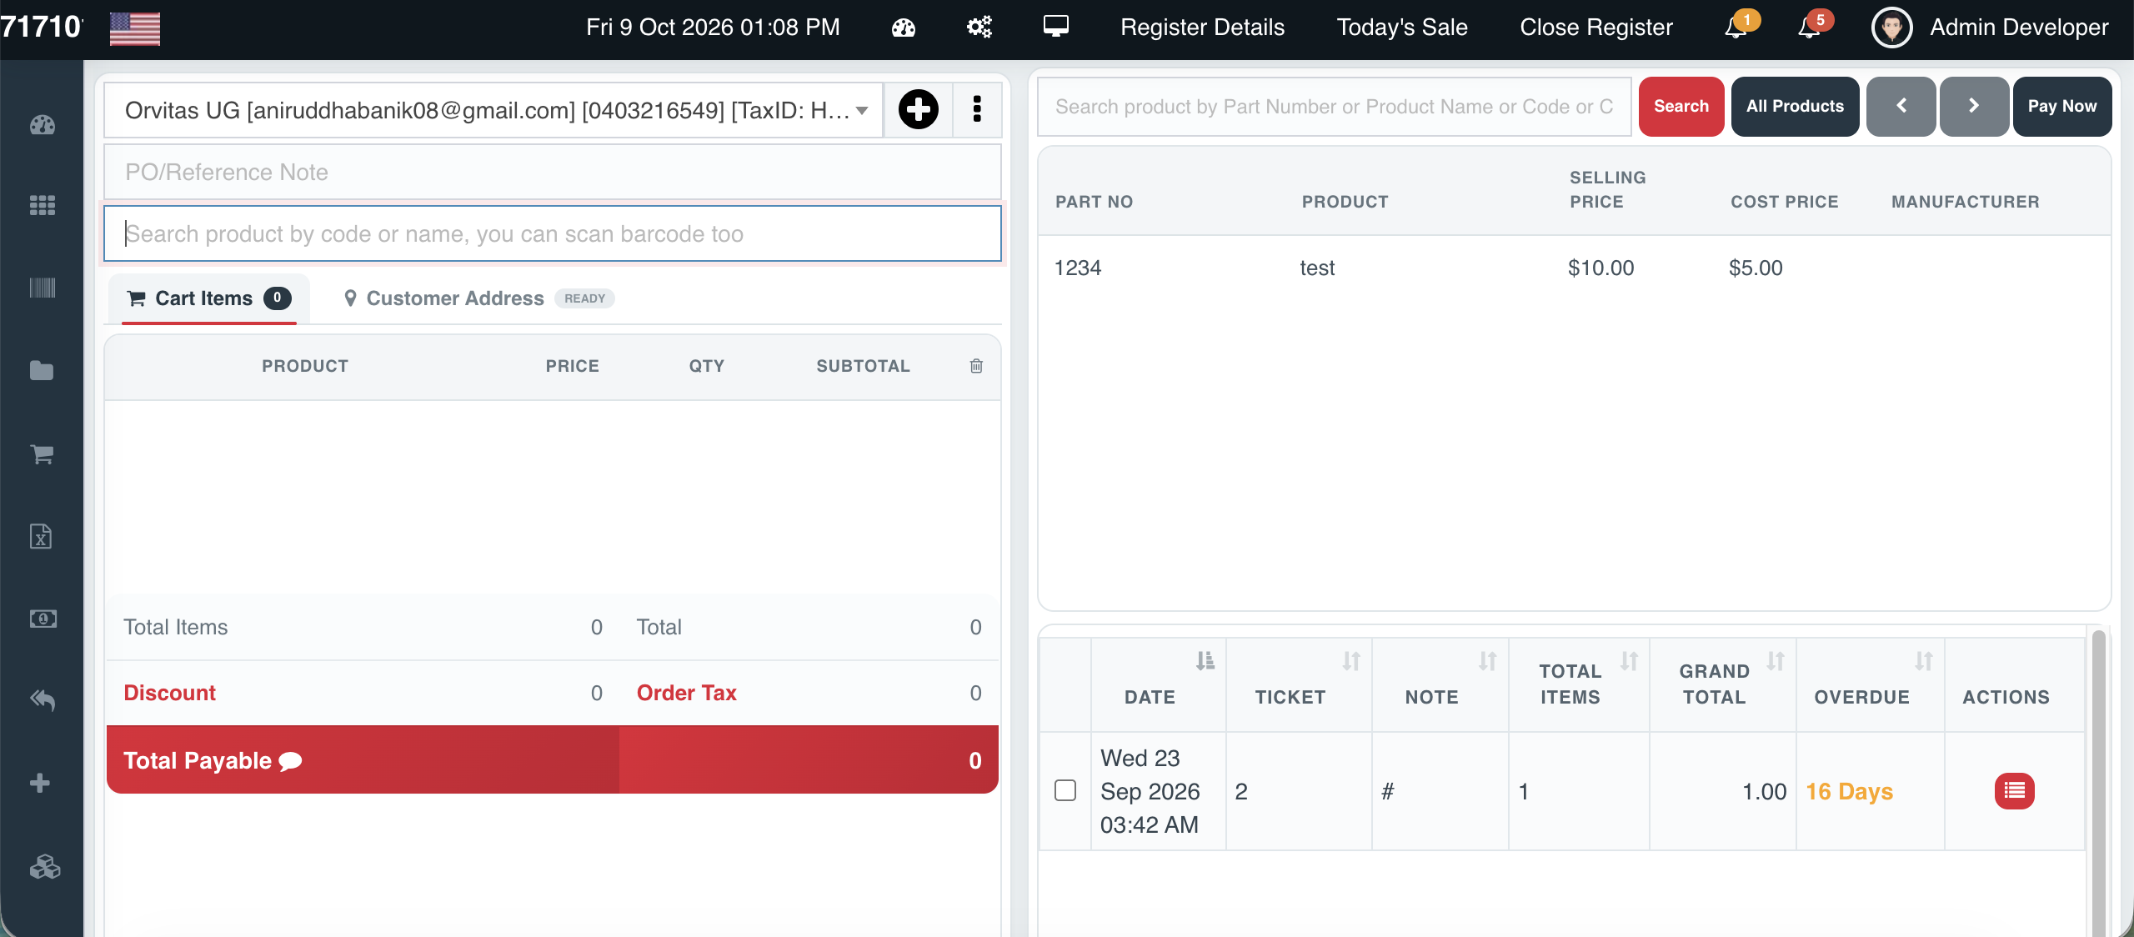Click Close Register in top bar
Image resolution: width=2134 pixels, height=937 pixels.
(x=1596, y=28)
